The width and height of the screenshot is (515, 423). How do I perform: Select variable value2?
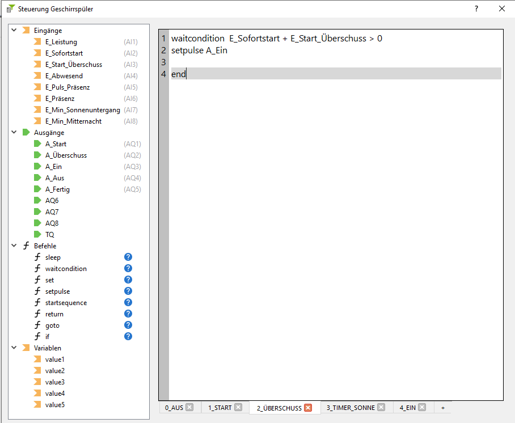(x=55, y=371)
